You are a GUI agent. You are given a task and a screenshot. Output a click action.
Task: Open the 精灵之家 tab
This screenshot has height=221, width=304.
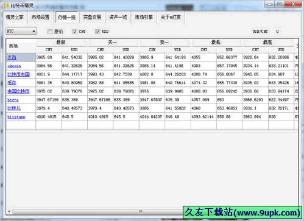point(15,17)
